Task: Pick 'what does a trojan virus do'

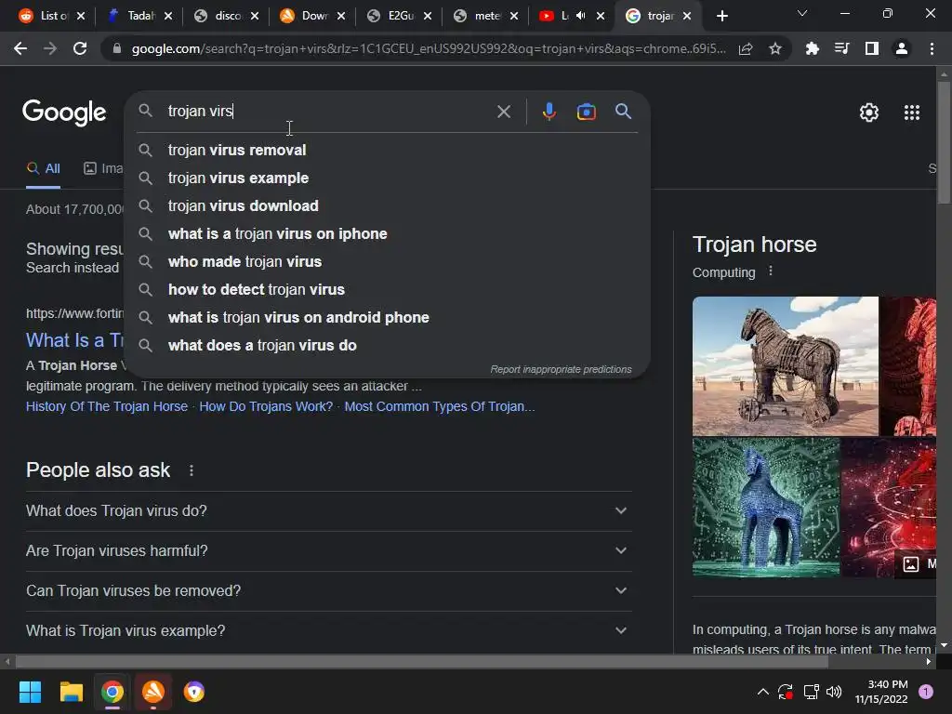Action: coord(387,346)
